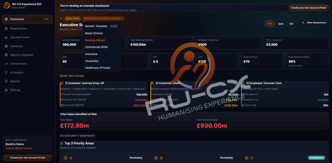The image size is (332, 163).
Task: Collapse the Banking (Retail) Industry Sample dropdown
Action: [x=103, y=18]
